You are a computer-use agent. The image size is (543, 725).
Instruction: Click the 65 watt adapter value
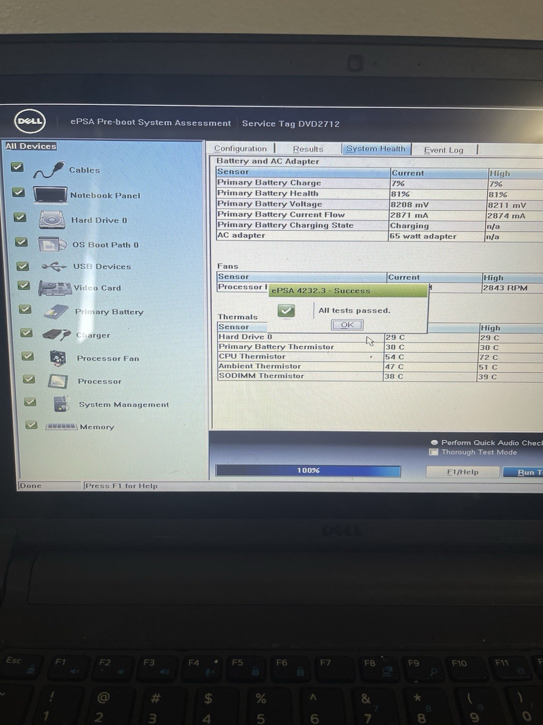pyautogui.click(x=423, y=236)
